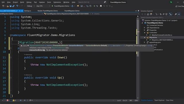The image size is (184, 104).
Task: Switch to the FluentMigrator.Demo project tab
Action: (72, 11)
